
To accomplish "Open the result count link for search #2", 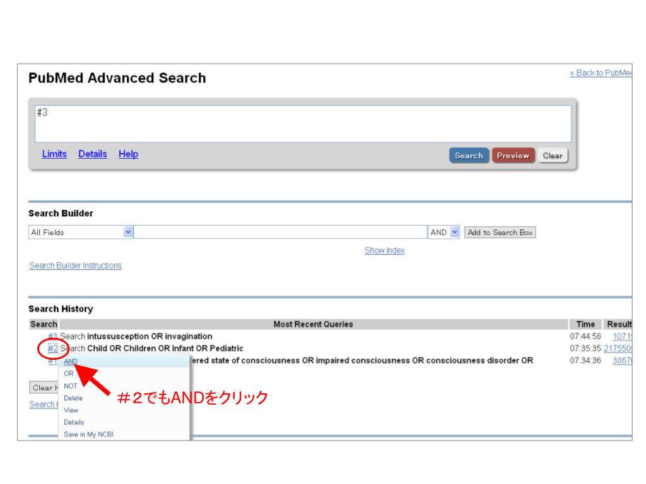I will coord(618,349).
